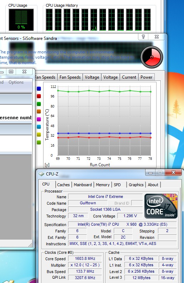Click the CPU Usage 0 % meter
184x283 pixels.
coord(21,20)
